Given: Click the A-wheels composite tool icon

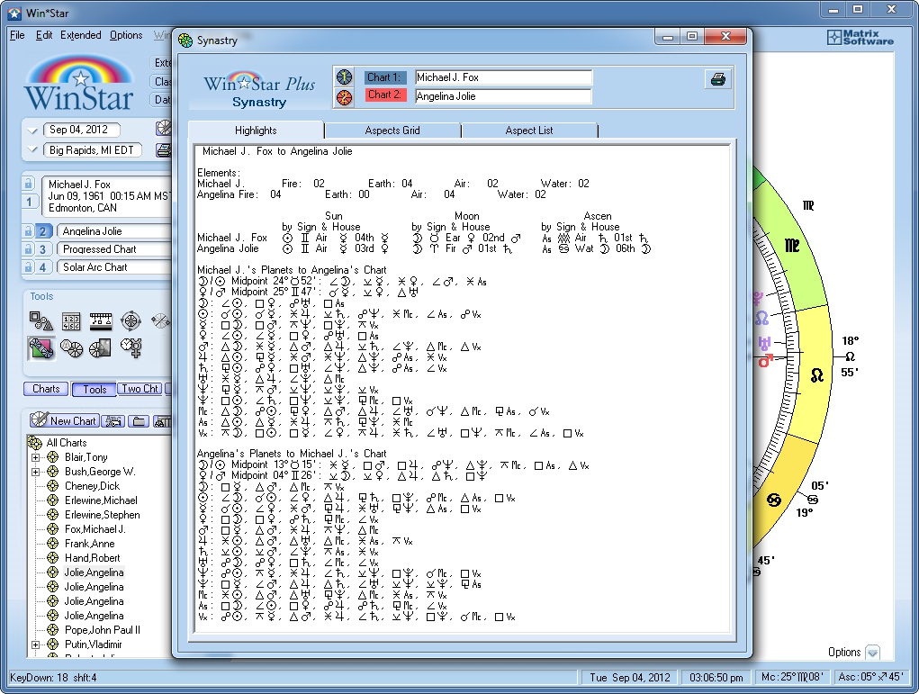Looking at the screenshot, I should click(x=71, y=348).
